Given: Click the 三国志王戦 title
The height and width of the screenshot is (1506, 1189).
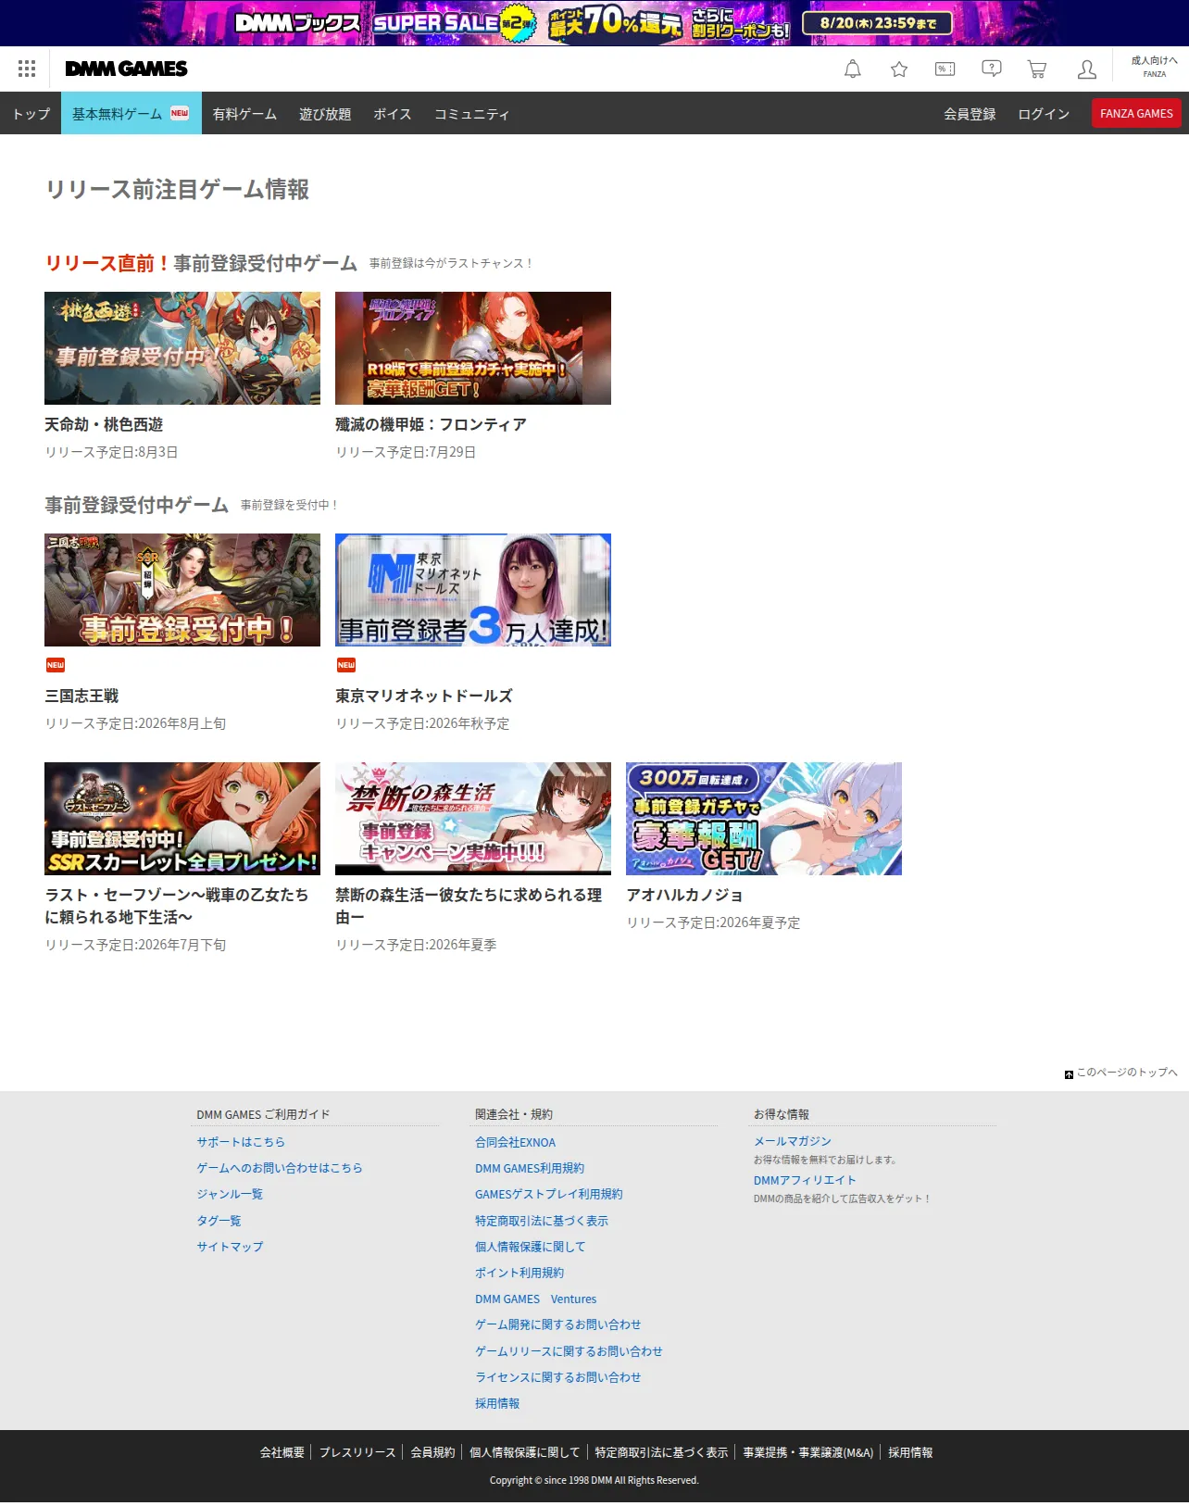Looking at the screenshot, I should coord(81,696).
